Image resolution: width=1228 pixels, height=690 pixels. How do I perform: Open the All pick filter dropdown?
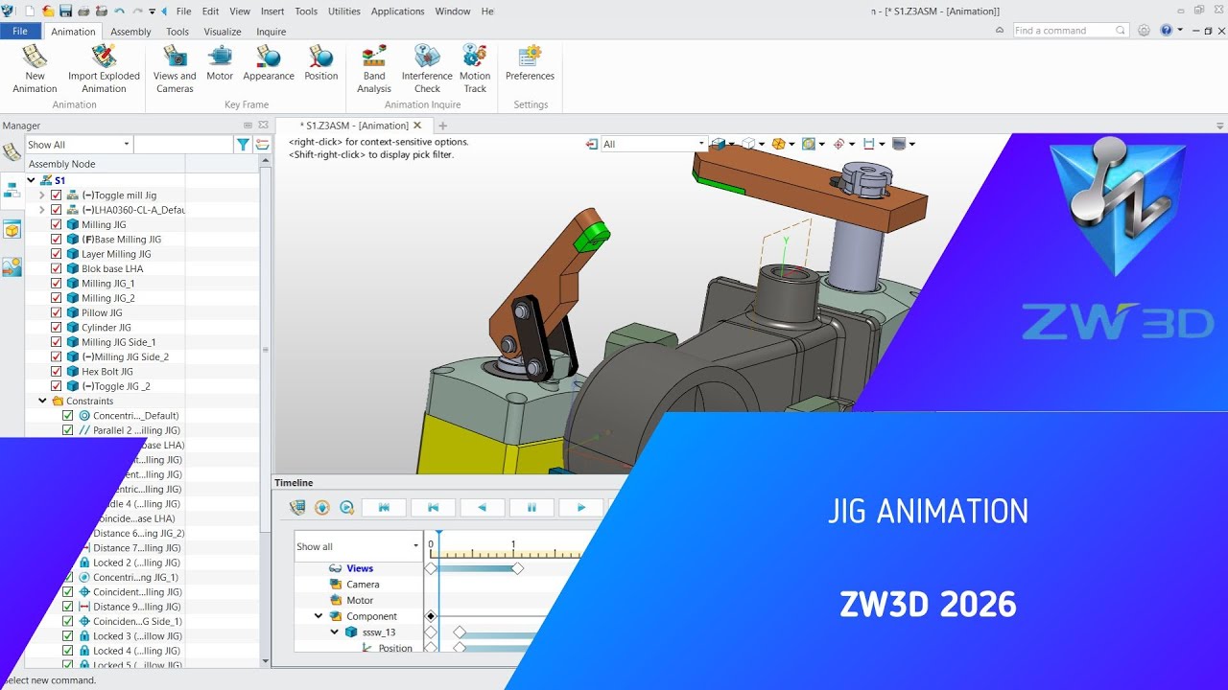[652, 144]
